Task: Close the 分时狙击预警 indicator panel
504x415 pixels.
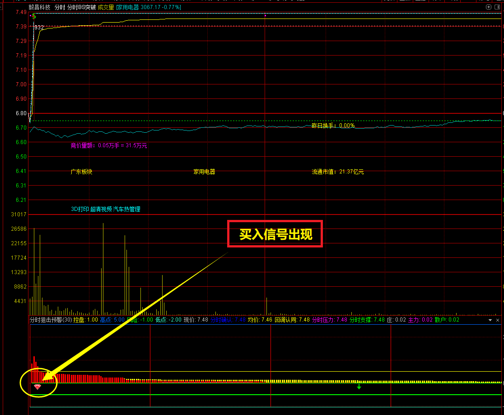Action: click(x=498, y=320)
